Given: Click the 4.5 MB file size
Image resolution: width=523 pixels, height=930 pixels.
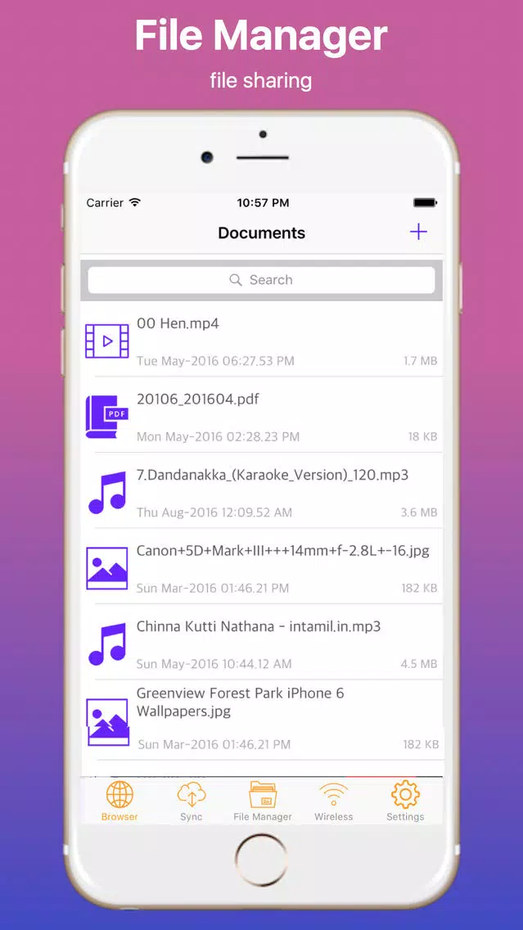Looking at the screenshot, I should 419,664.
